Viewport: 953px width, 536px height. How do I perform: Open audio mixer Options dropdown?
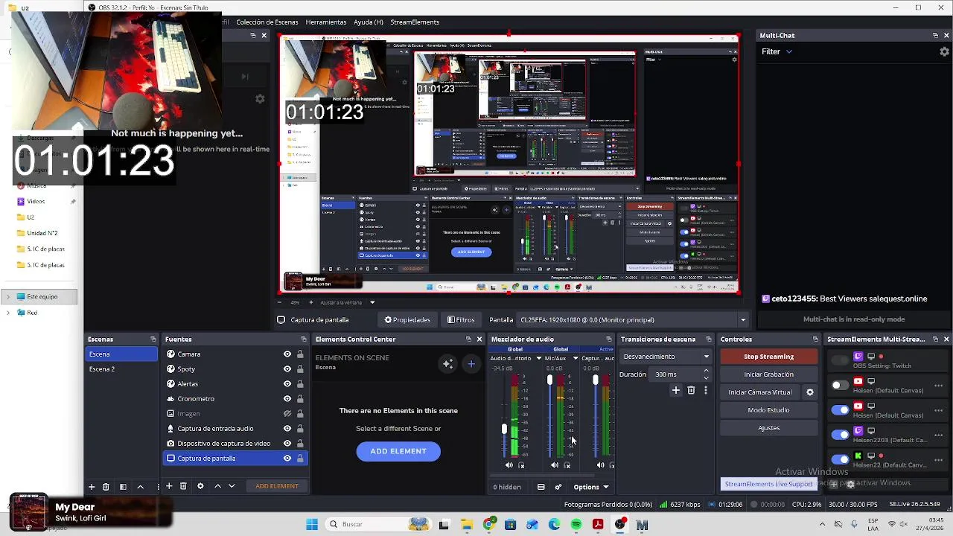591,487
